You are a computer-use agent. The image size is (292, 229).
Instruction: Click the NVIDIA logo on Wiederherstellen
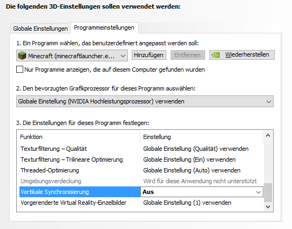(x=215, y=55)
